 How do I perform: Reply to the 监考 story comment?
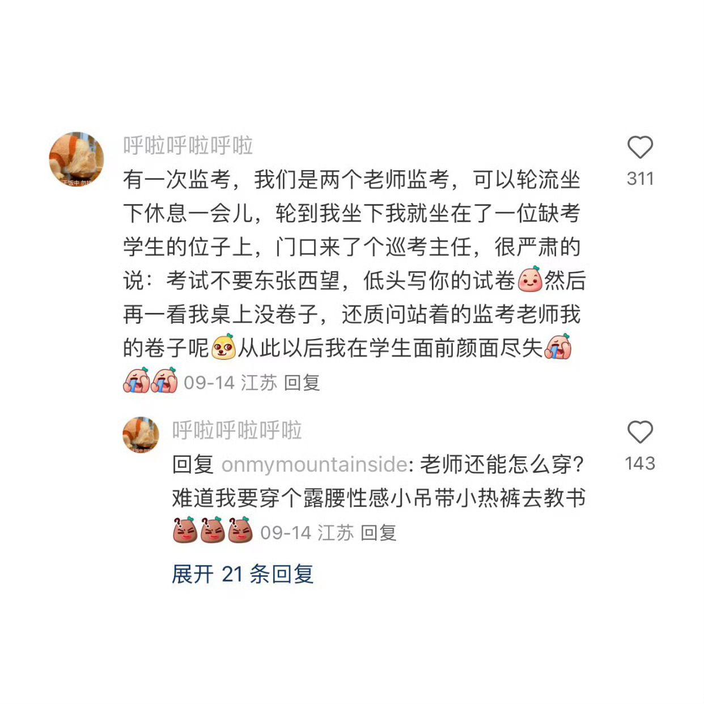point(302,383)
